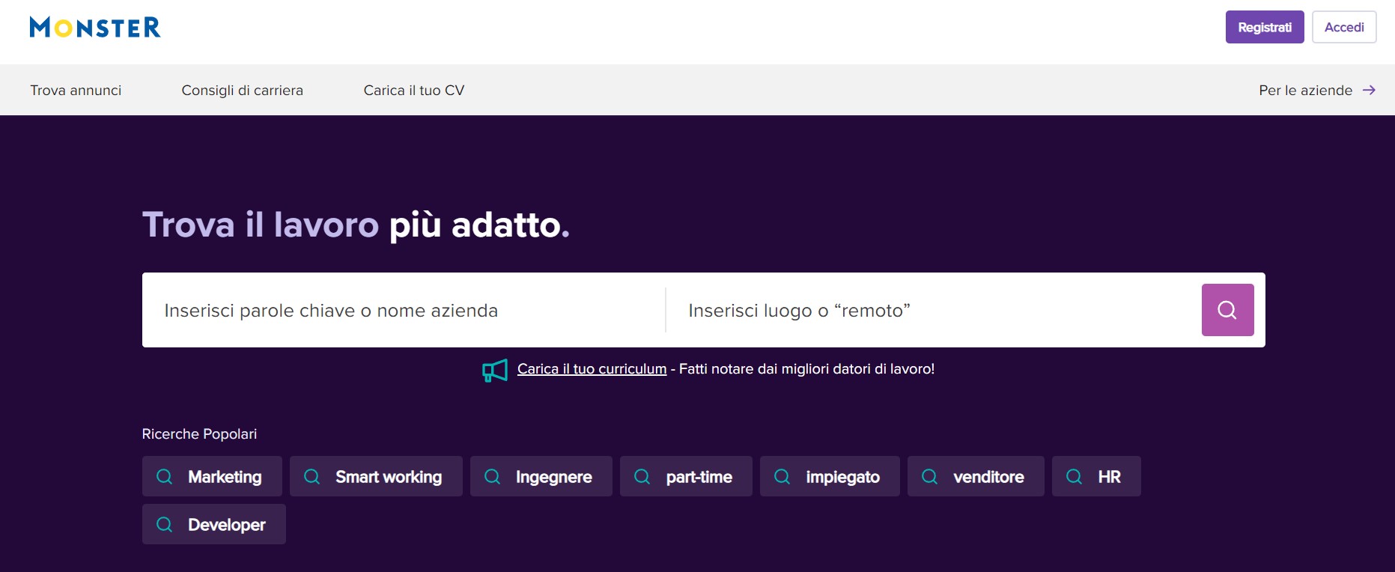Select the venditore popular search
The image size is (1395, 572).
pos(988,477)
